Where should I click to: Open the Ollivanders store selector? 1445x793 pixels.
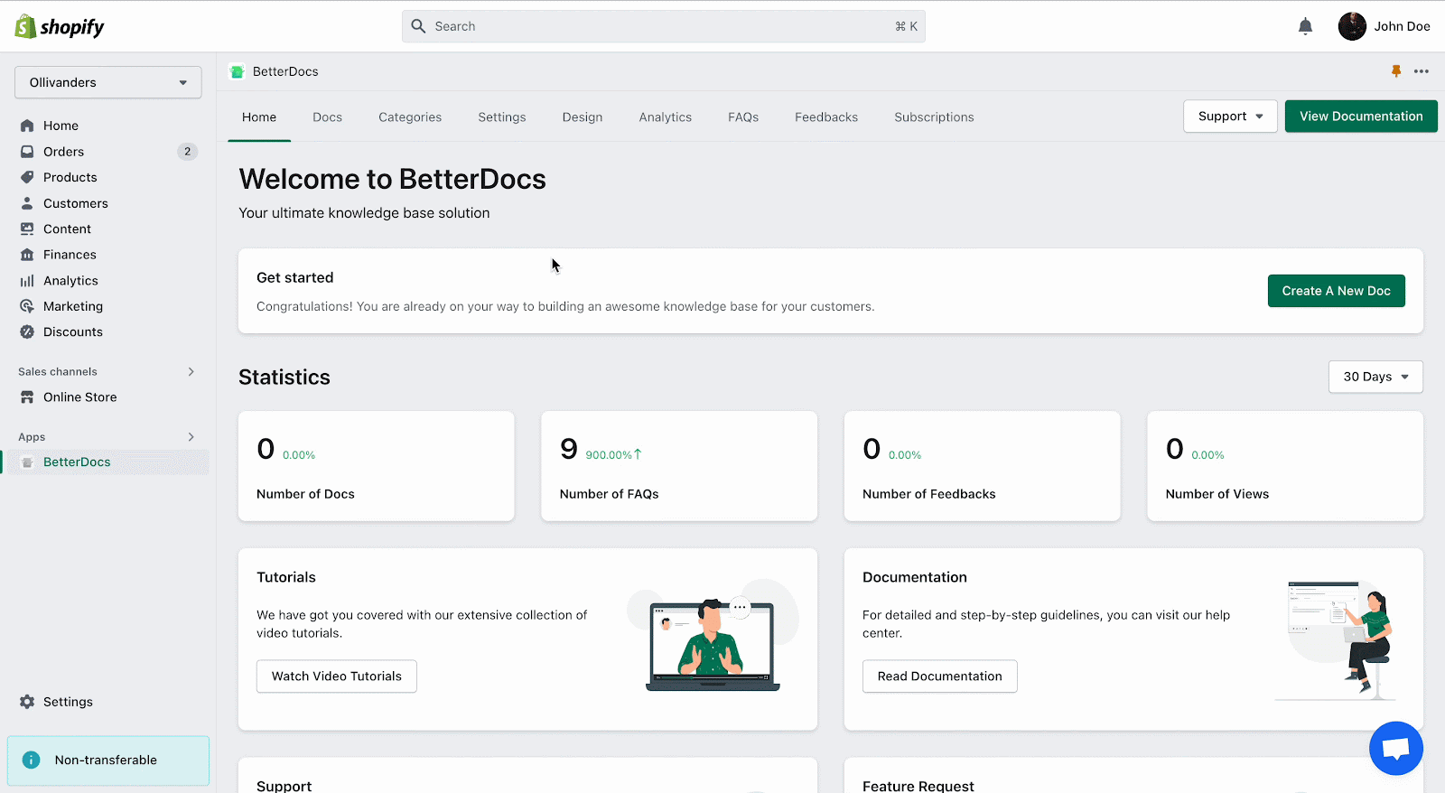click(x=108, y=82)
